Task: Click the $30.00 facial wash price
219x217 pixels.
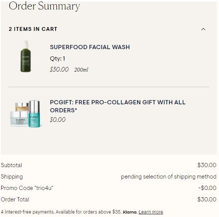Action: 59,69
